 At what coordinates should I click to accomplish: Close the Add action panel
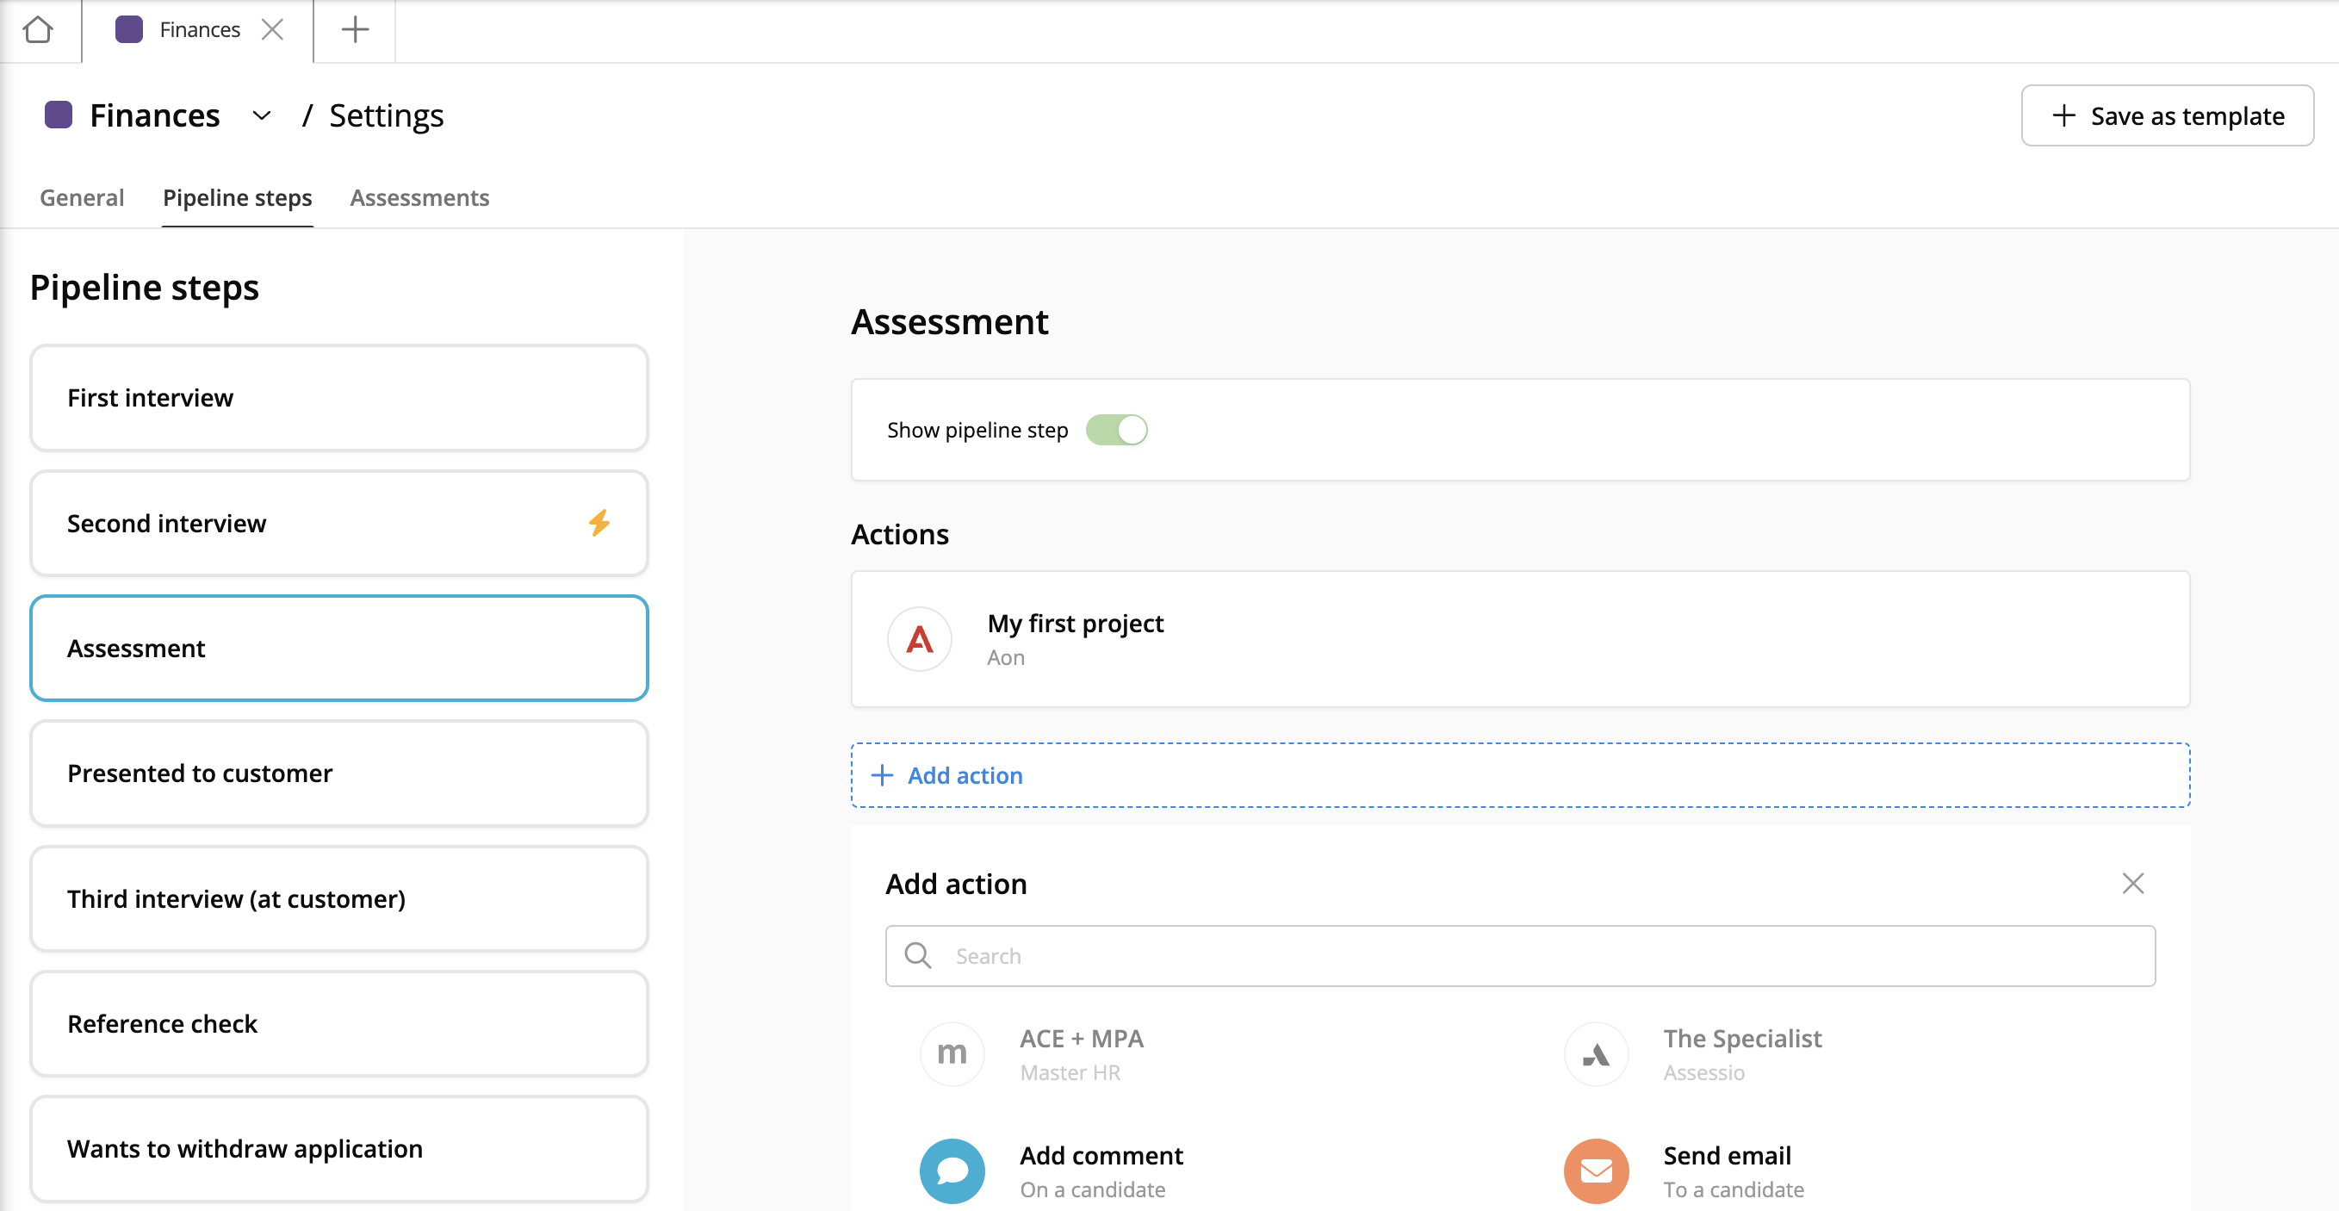pos(2132,884)
